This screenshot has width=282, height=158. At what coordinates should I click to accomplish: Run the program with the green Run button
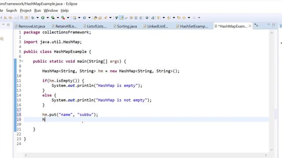point(43,18)
